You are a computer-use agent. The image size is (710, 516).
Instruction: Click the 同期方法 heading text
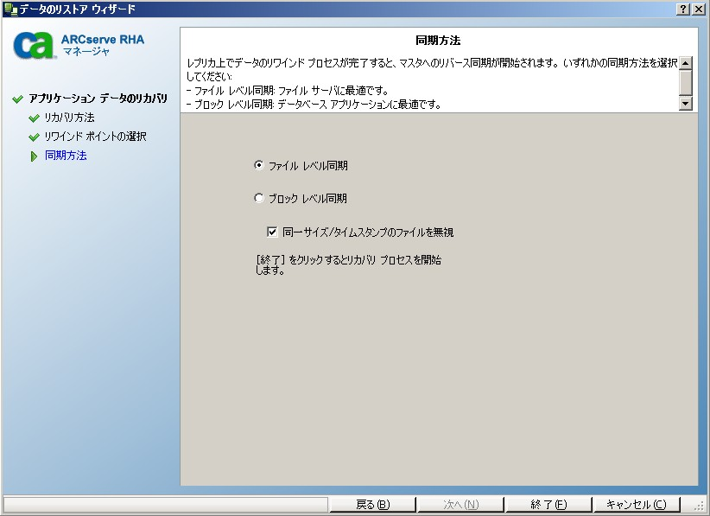438,41
